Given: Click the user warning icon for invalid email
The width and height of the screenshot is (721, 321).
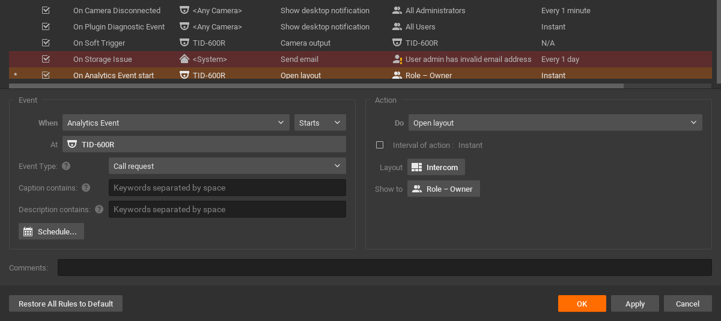Looking at the screenshot, I should (x=397, y=59).
